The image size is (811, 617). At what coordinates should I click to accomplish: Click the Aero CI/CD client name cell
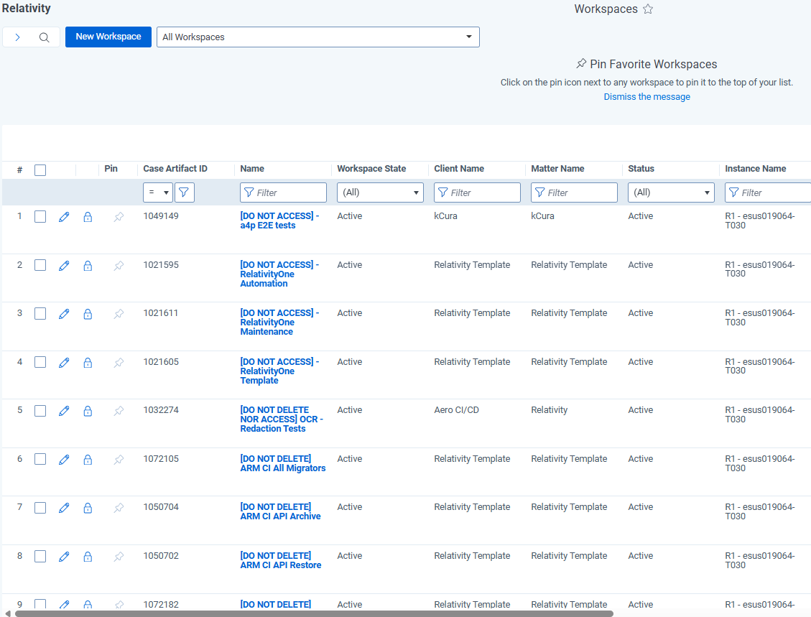456,410
